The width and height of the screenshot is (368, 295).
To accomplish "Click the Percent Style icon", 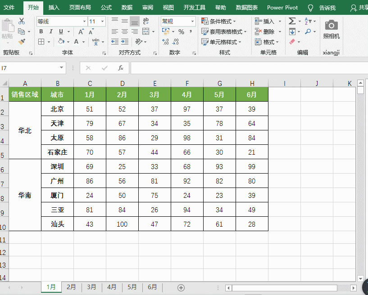I will 181,31.
